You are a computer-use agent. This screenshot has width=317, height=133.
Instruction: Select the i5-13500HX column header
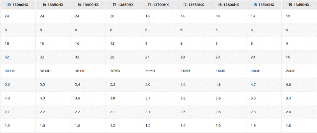tap(264, 5)
